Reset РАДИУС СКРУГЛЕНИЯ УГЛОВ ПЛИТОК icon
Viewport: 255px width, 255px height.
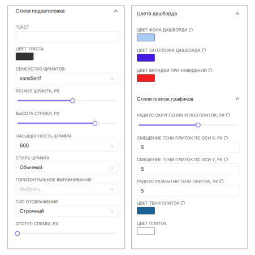tap(228, 115)
